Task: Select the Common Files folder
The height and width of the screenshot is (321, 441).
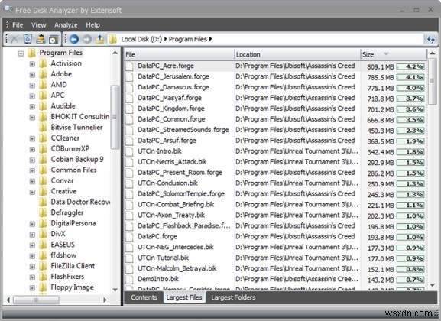Action: (x=73, y=170)
